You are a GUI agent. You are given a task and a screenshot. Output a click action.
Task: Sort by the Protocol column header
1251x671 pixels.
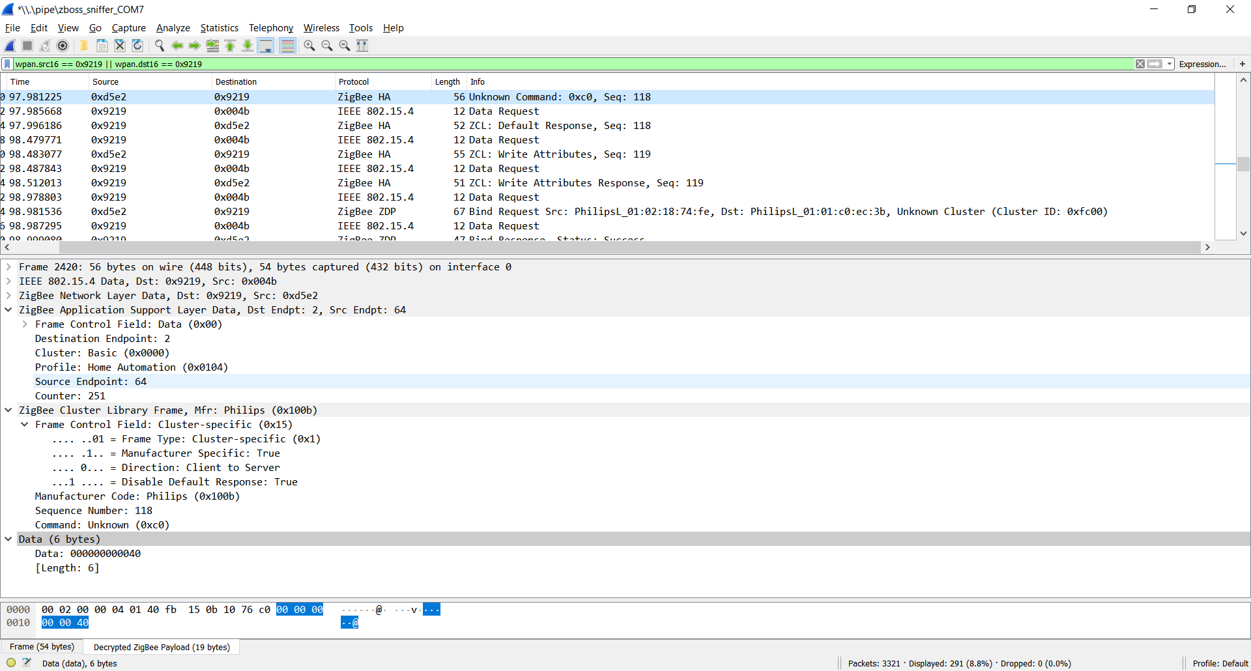(x=384, y=81)
